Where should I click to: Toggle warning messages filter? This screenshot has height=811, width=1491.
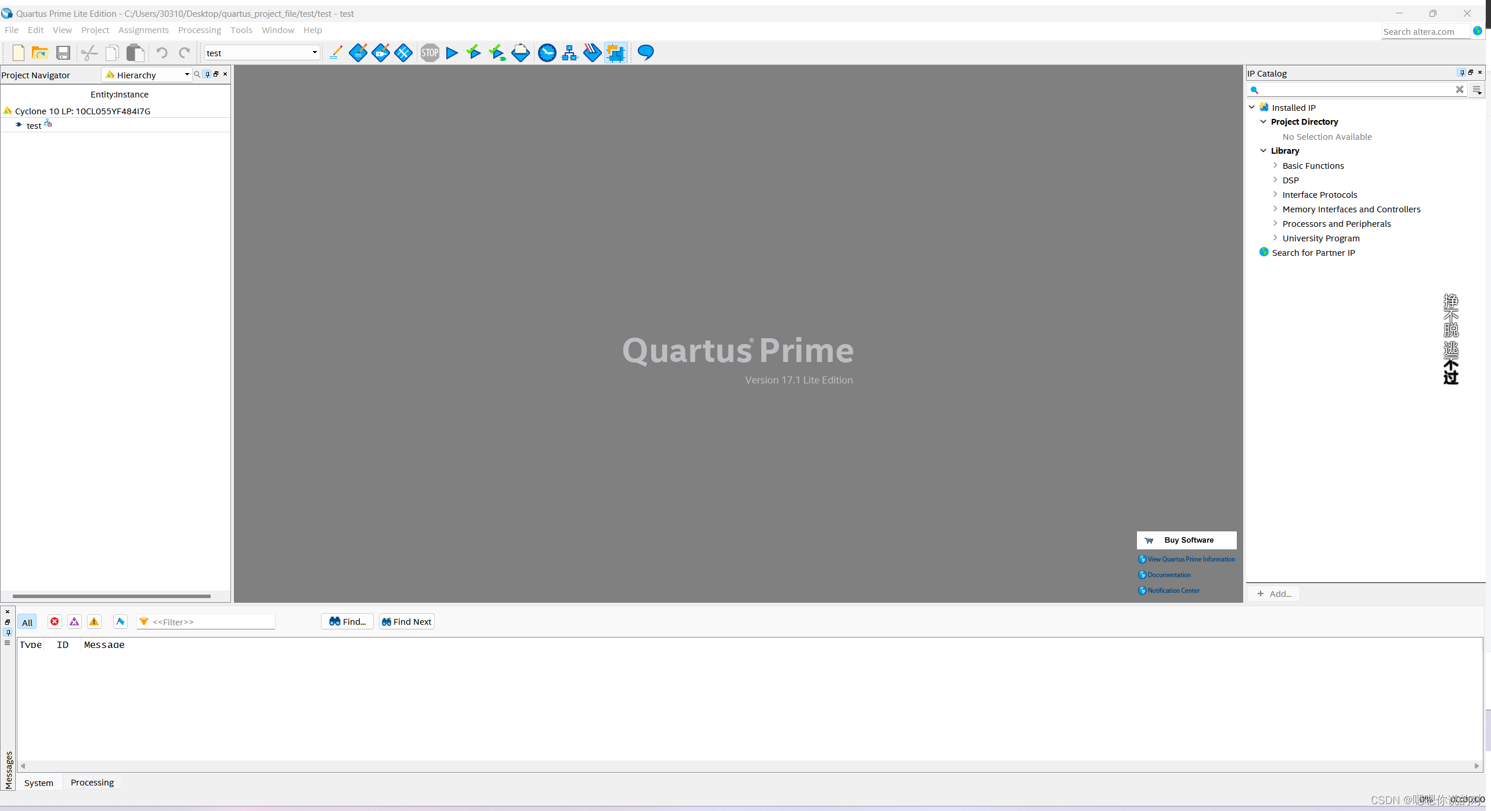[94, 622]
